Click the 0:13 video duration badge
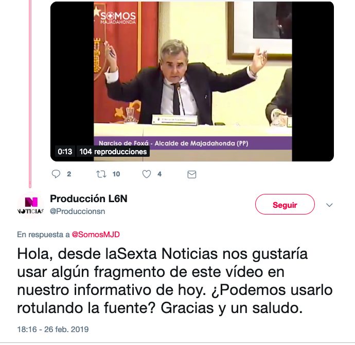The image size is (355, 345). (x=65, y=152)
